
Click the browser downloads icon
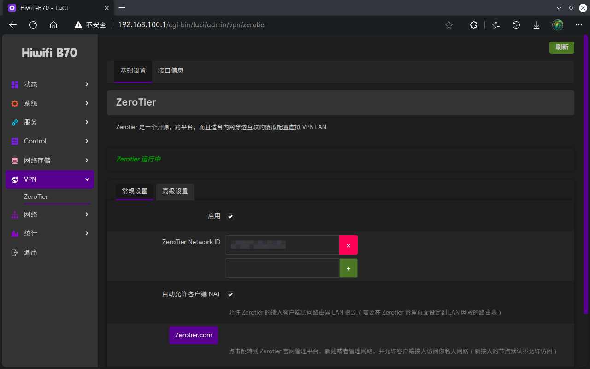tap(537, 25)
